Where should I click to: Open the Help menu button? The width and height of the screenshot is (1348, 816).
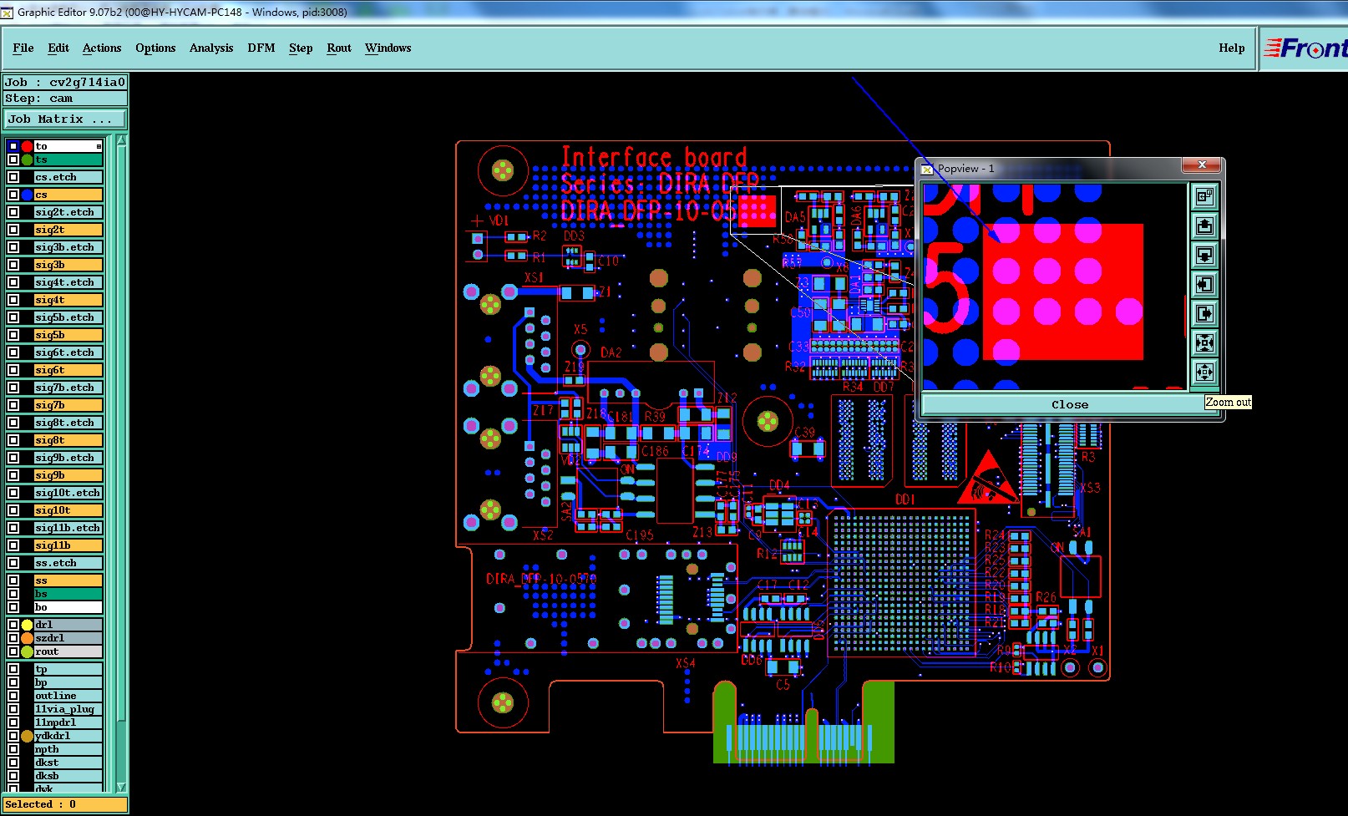click(x=1231, y=48)
